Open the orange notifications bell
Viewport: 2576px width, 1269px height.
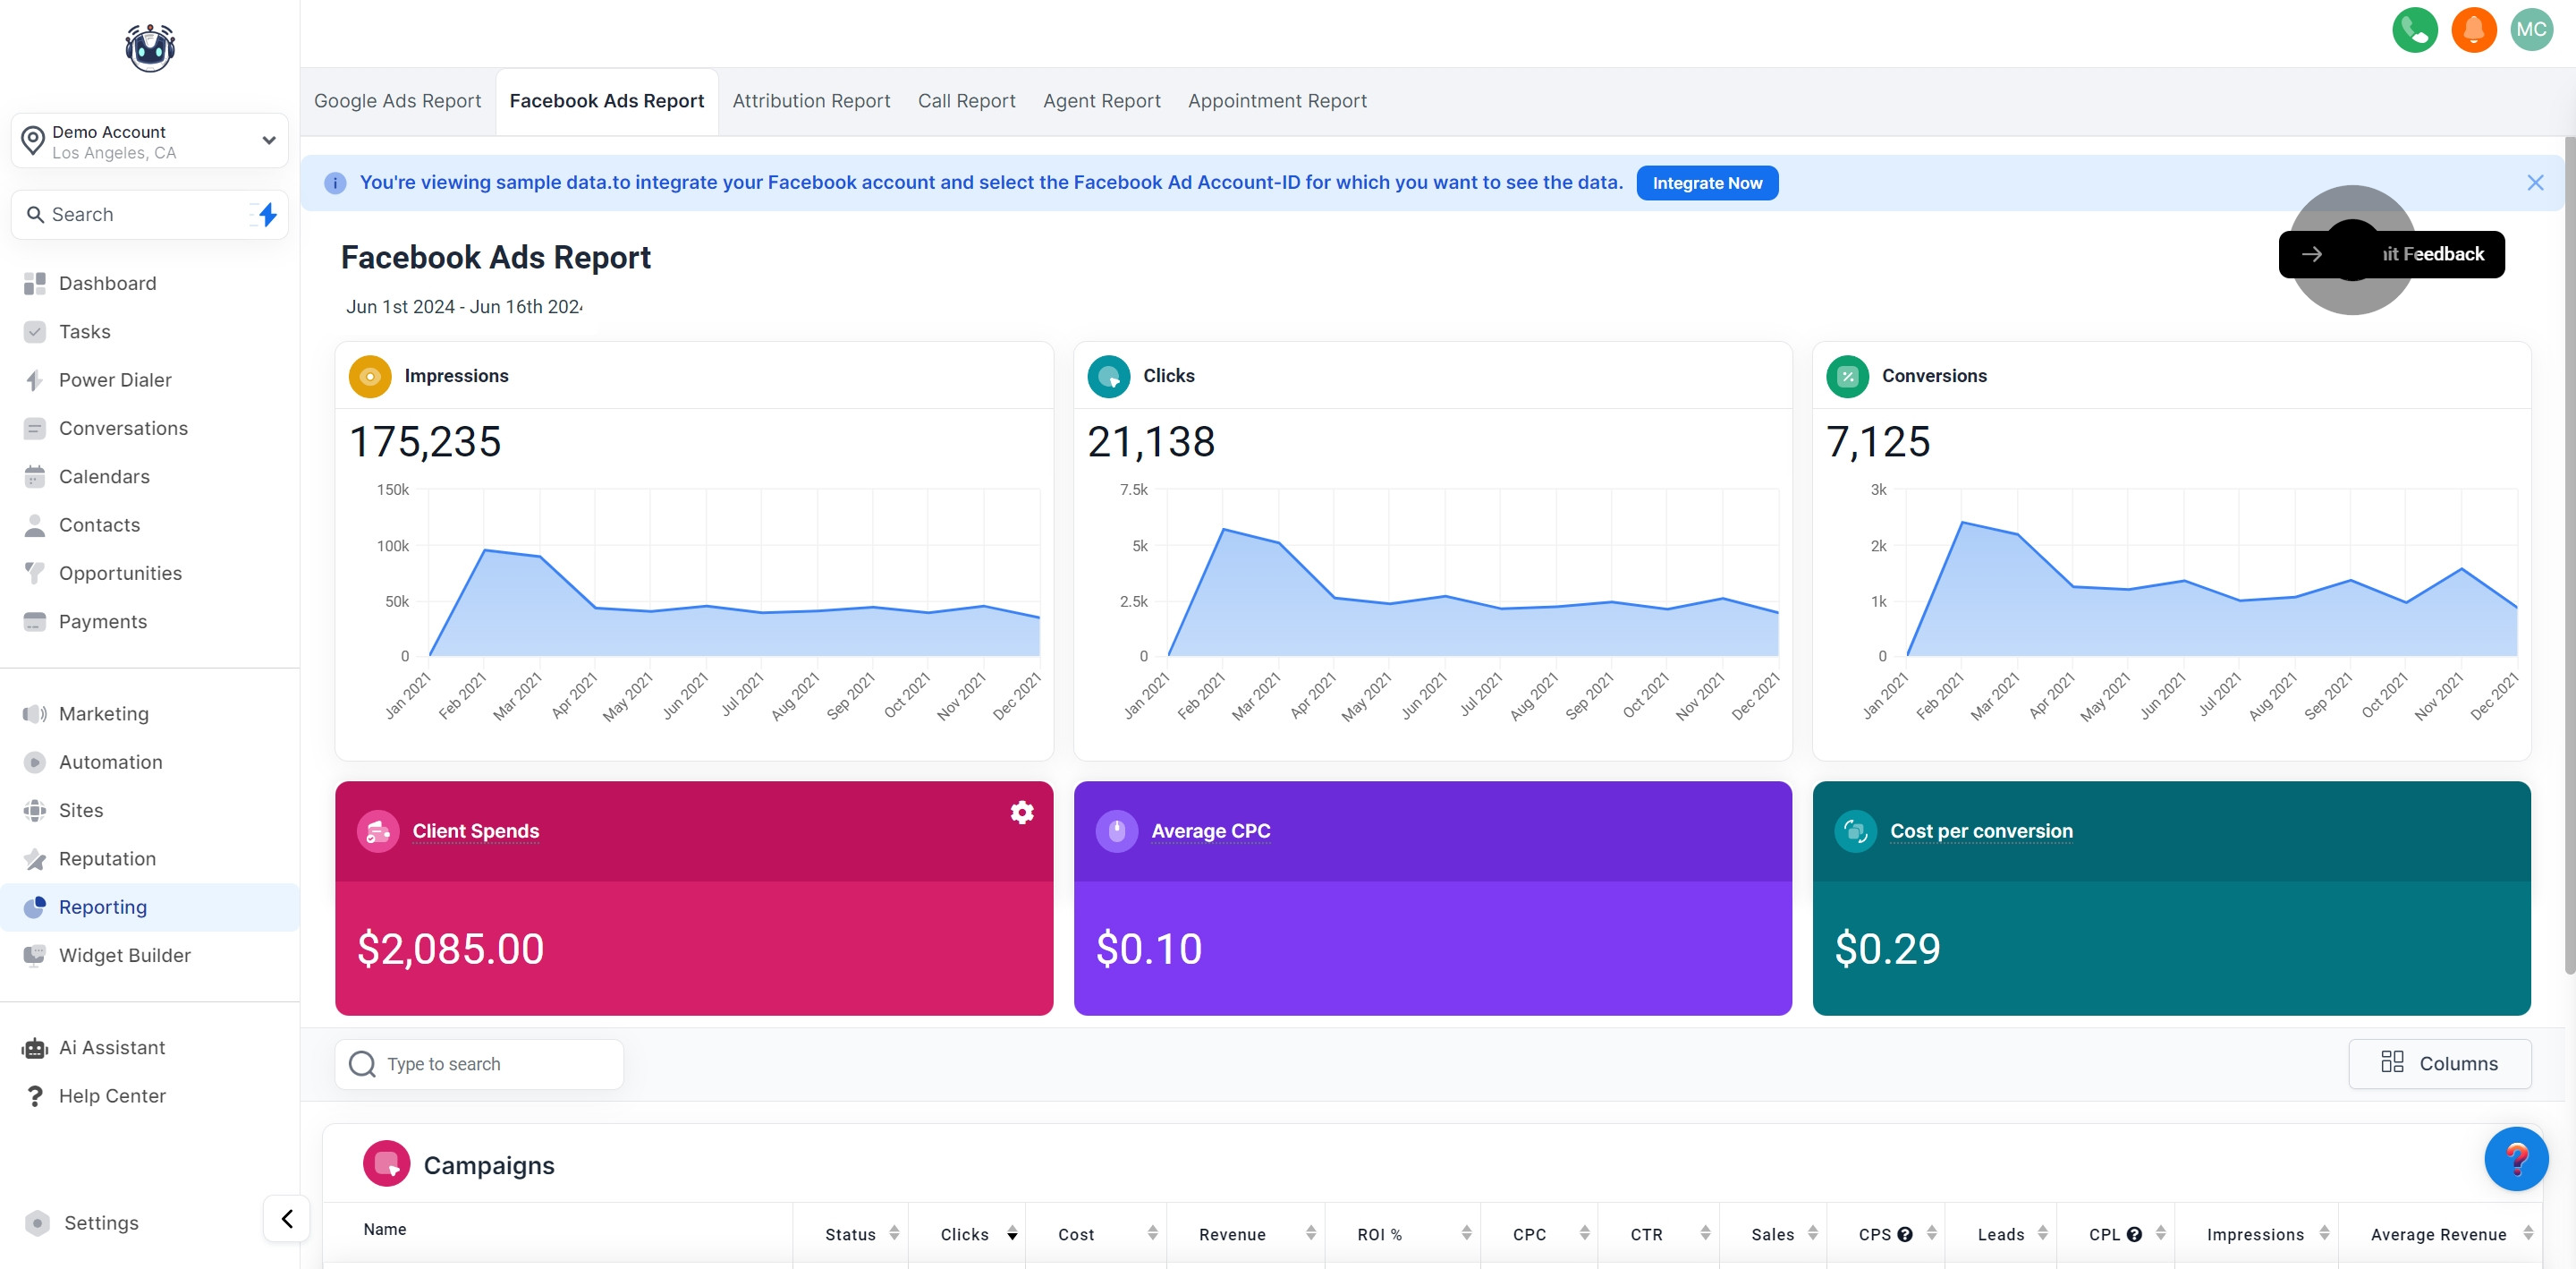pos(2473,29)
